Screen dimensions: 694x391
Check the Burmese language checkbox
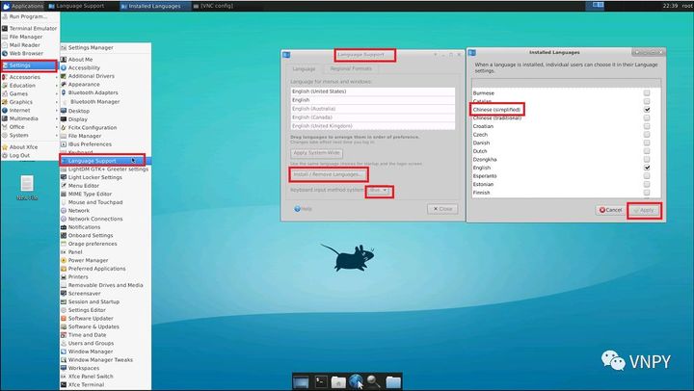[647, 92]
